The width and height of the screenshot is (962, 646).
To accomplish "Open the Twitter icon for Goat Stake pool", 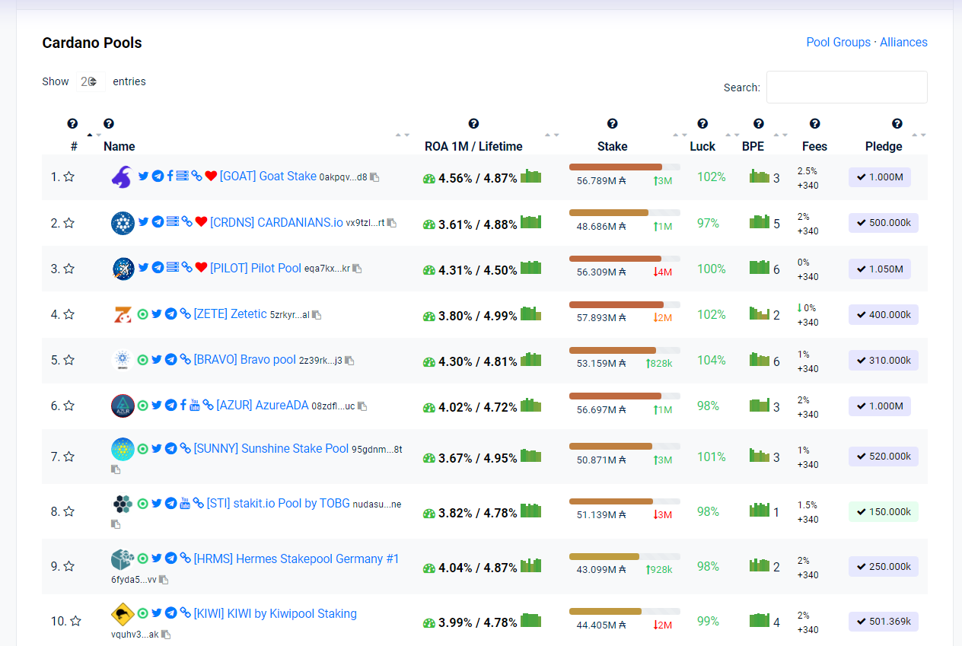I will pyautogui.click(x=143, y=177).
